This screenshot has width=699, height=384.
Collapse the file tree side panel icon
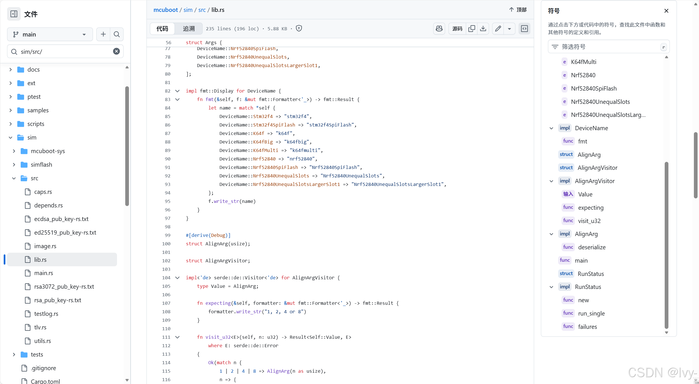click(14, 14)
